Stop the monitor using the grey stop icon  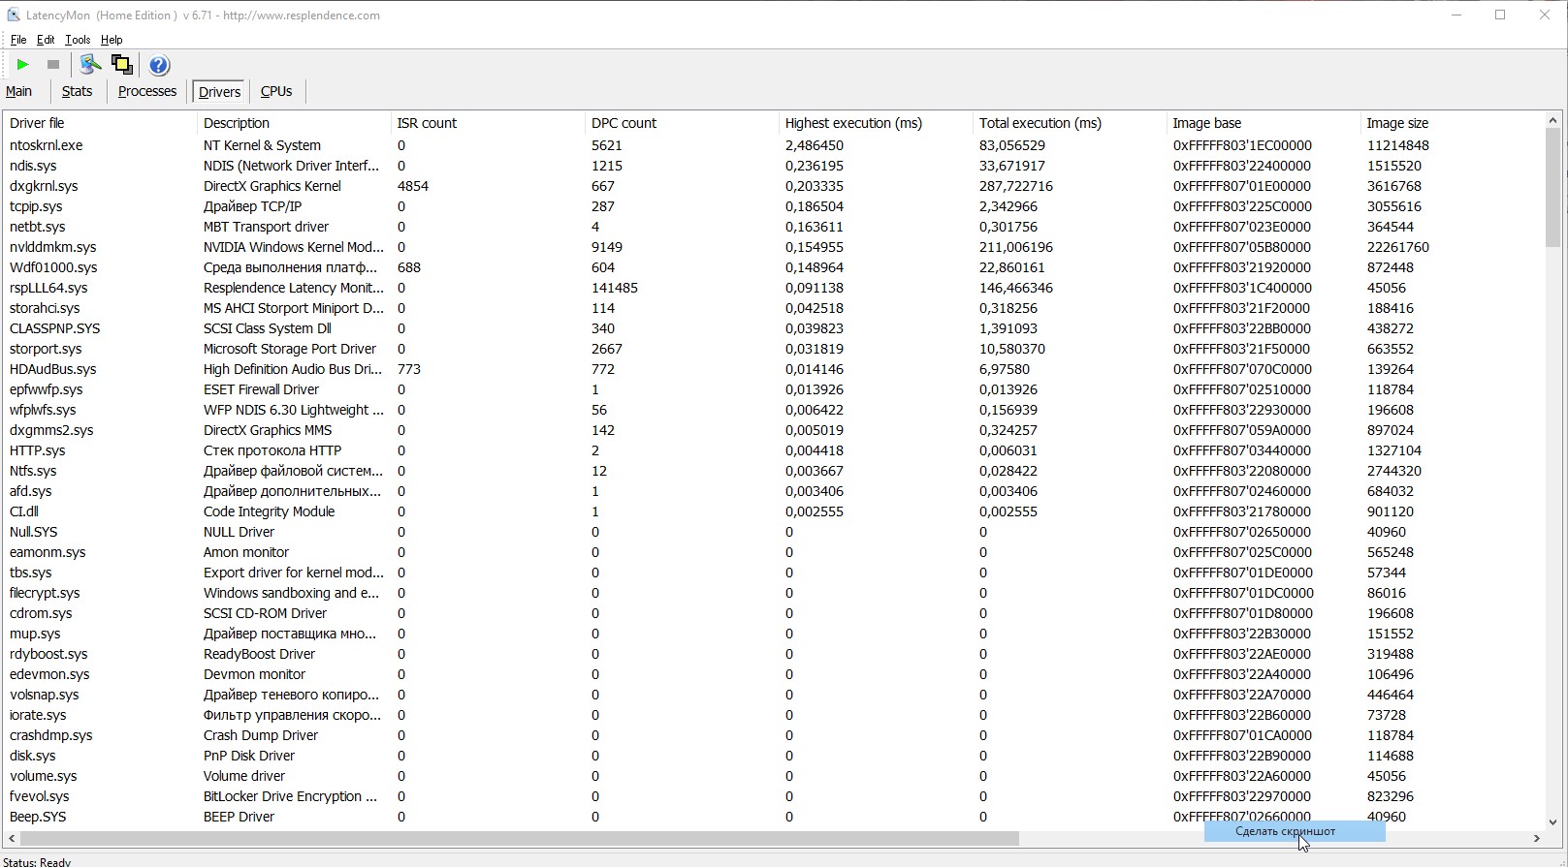click(x=53, y=65)
